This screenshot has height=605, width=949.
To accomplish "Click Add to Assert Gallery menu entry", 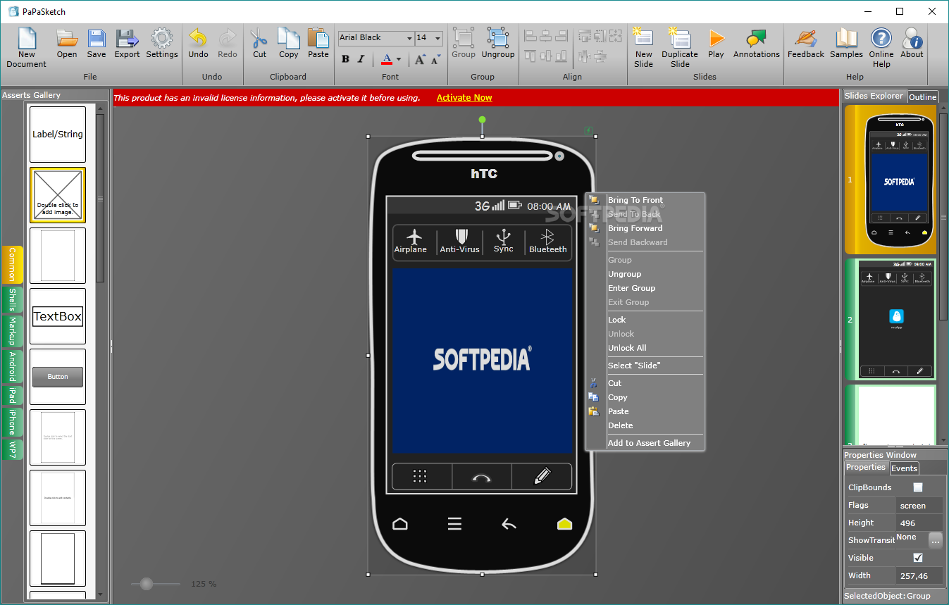I will (649, 443).
